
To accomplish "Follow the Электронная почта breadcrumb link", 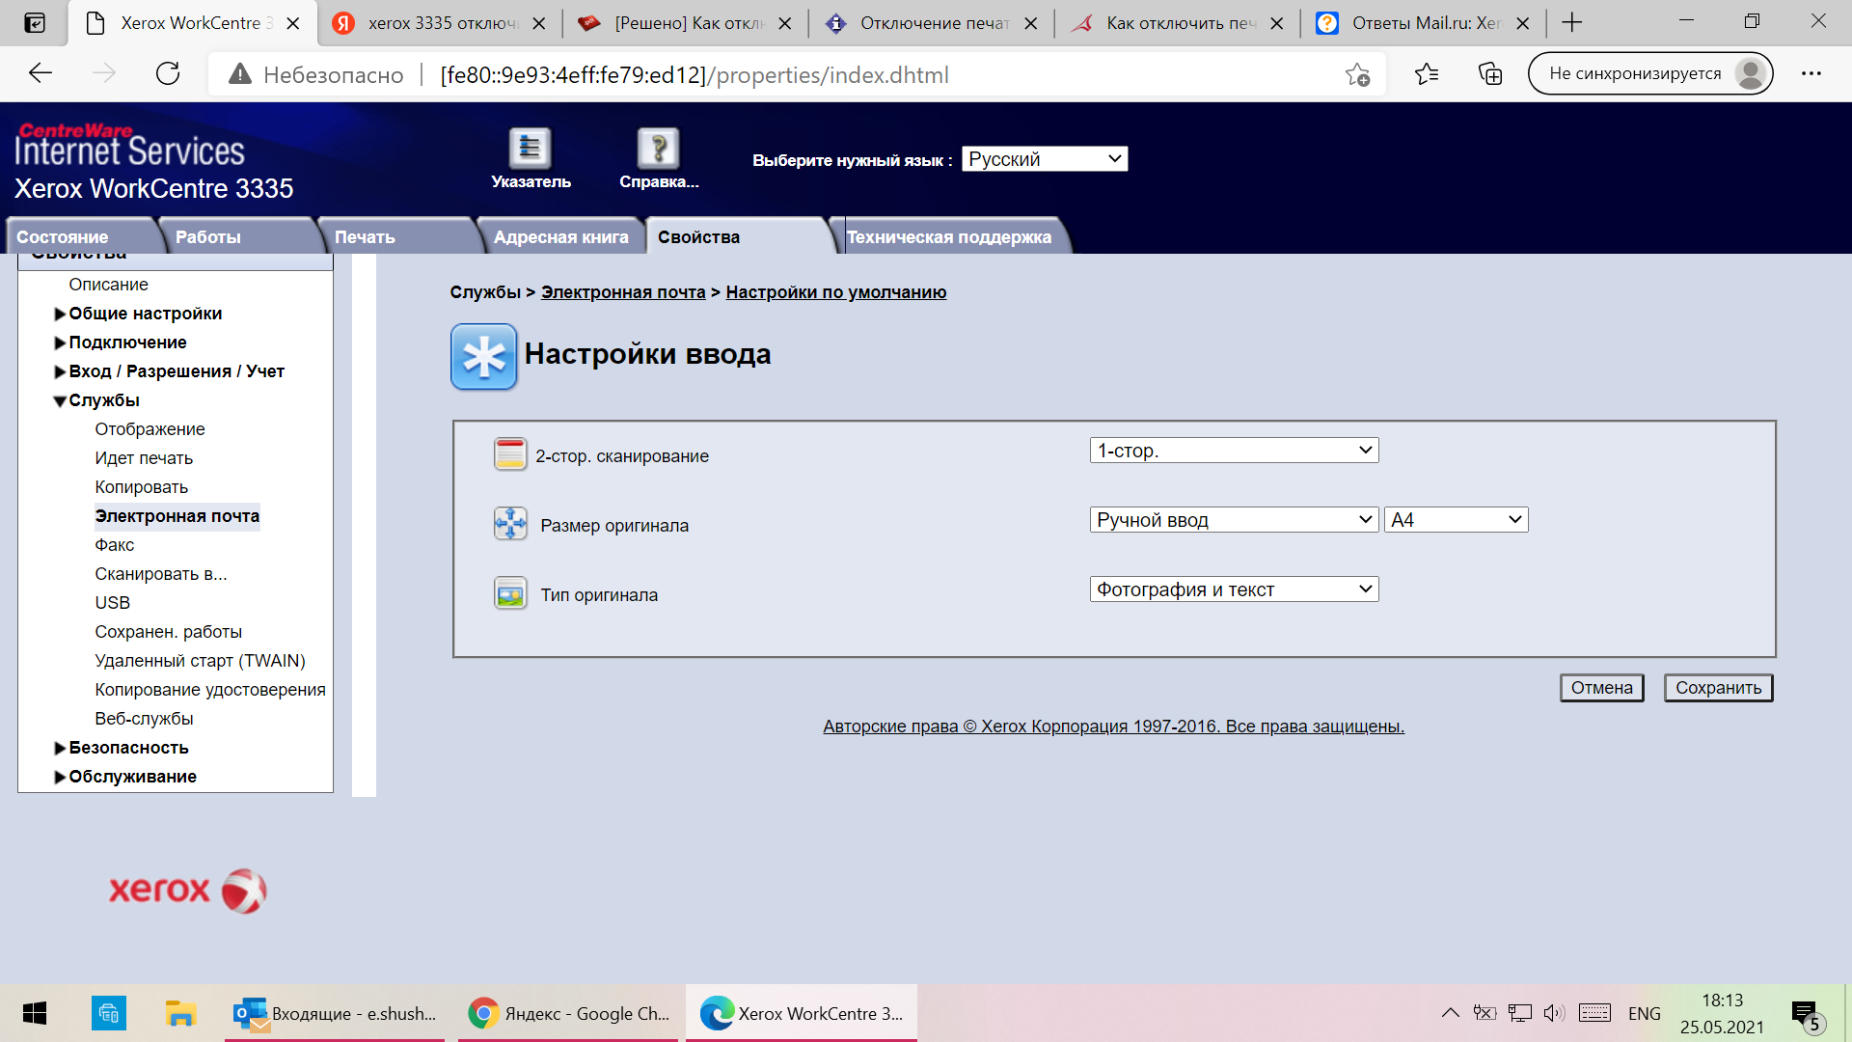I will tap(623, 292).
